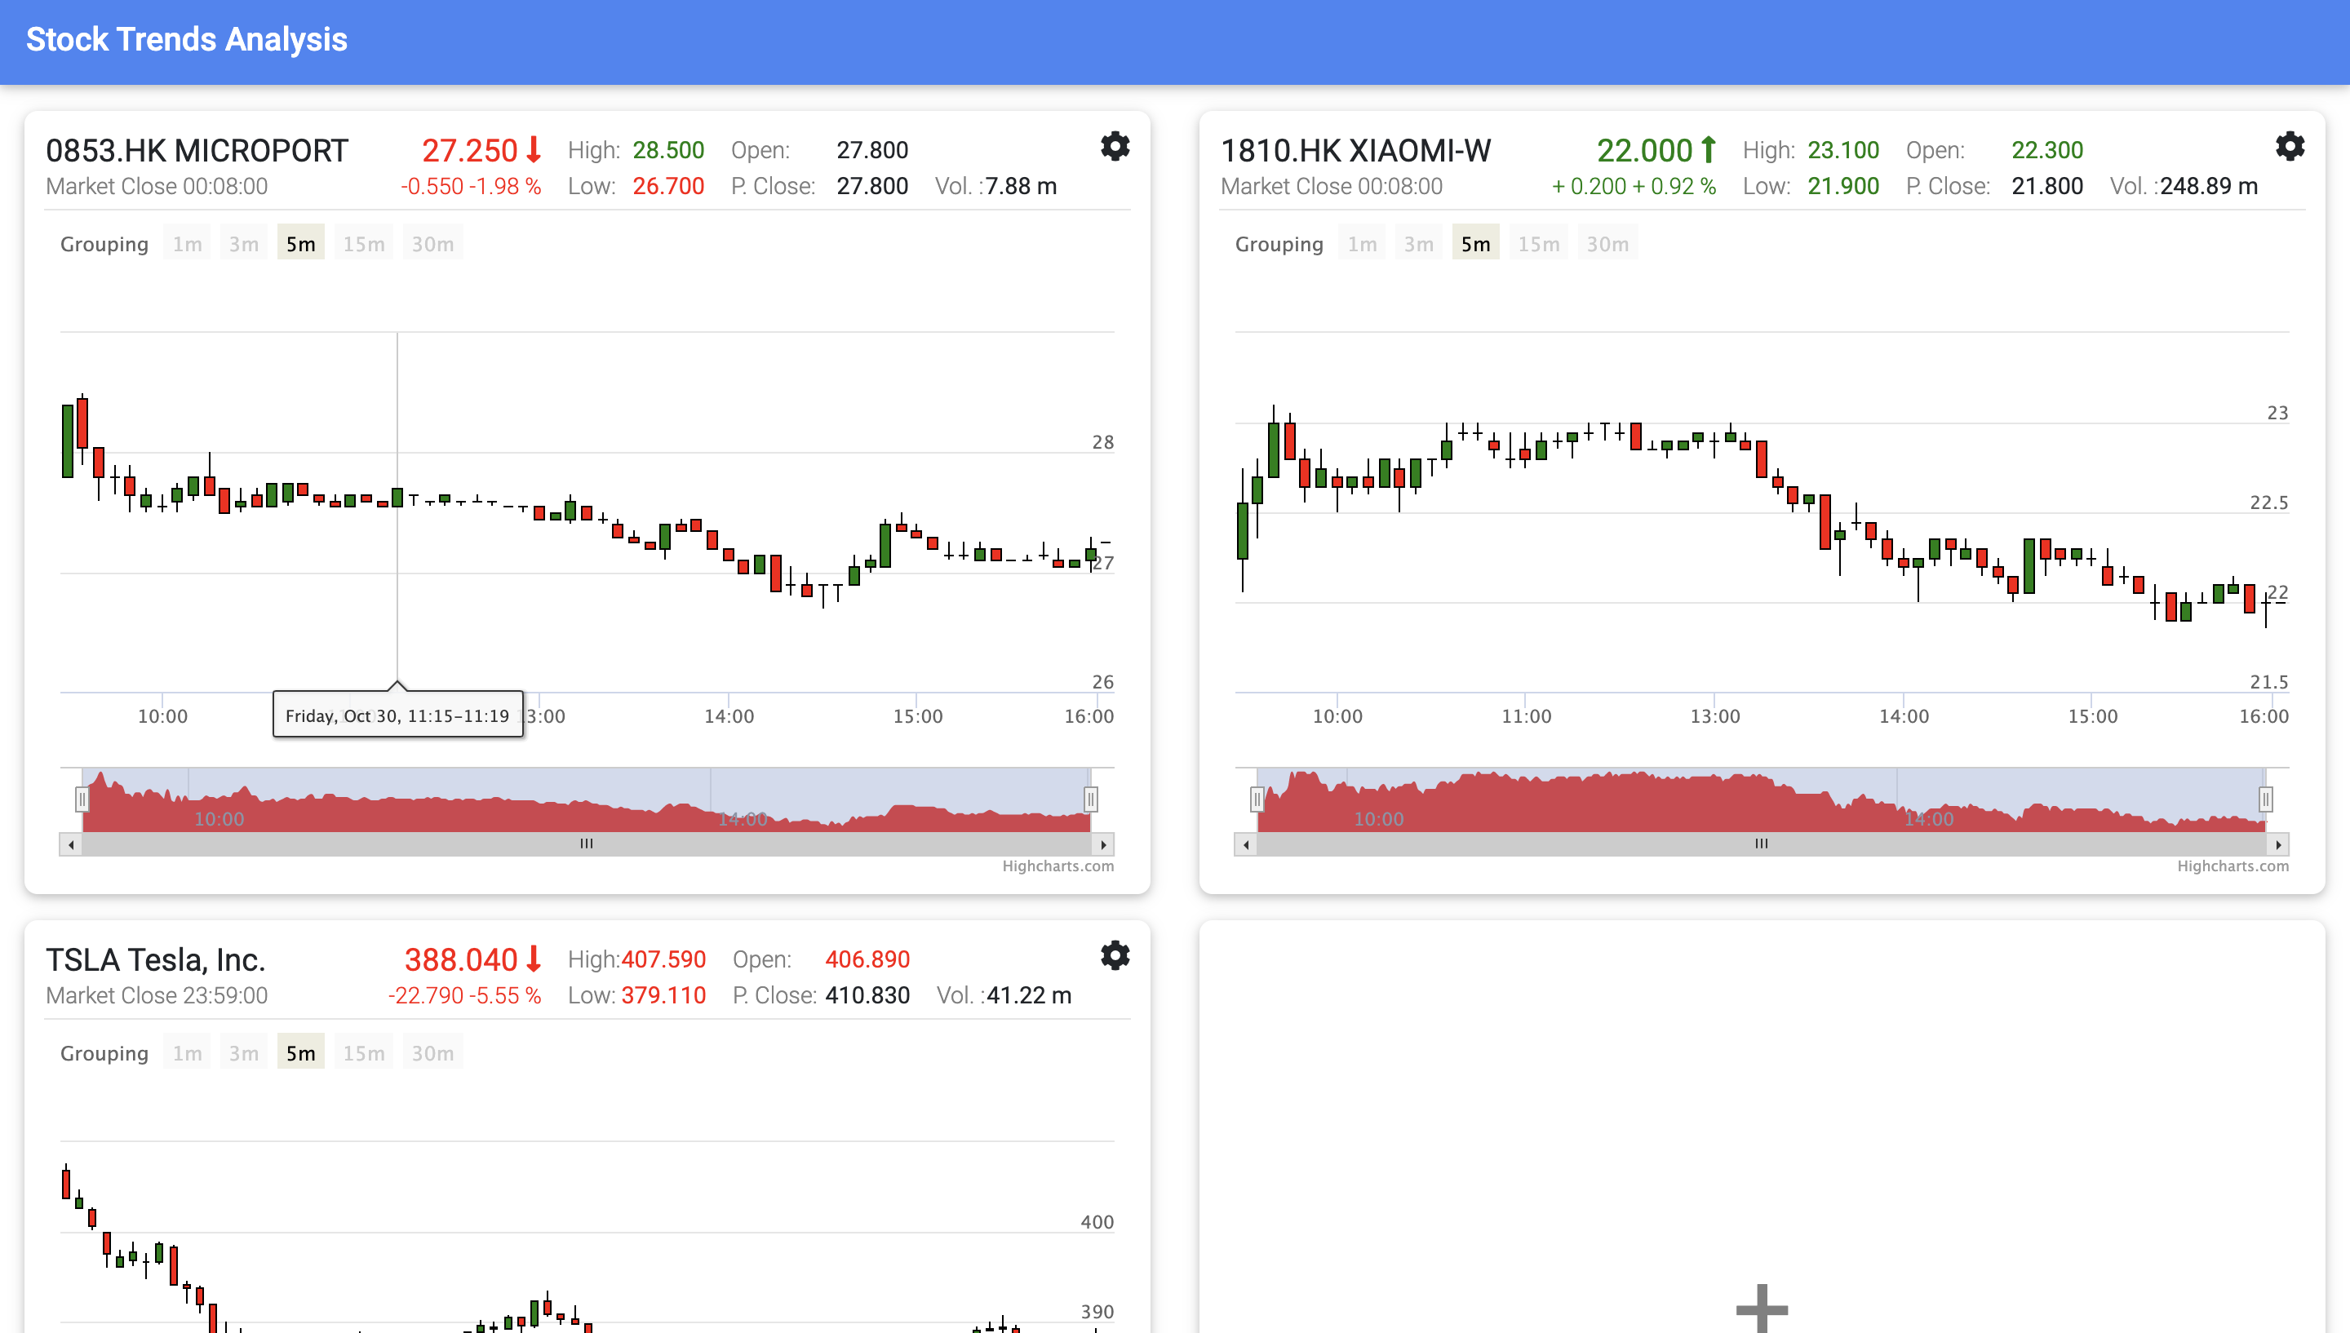
Task: Click right range handle on XIAOMI navigator
Action: tap(2265, 799)
